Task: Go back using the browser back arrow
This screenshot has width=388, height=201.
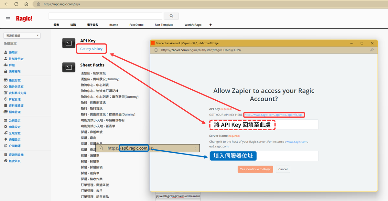Action: click(x=6, y=4)
